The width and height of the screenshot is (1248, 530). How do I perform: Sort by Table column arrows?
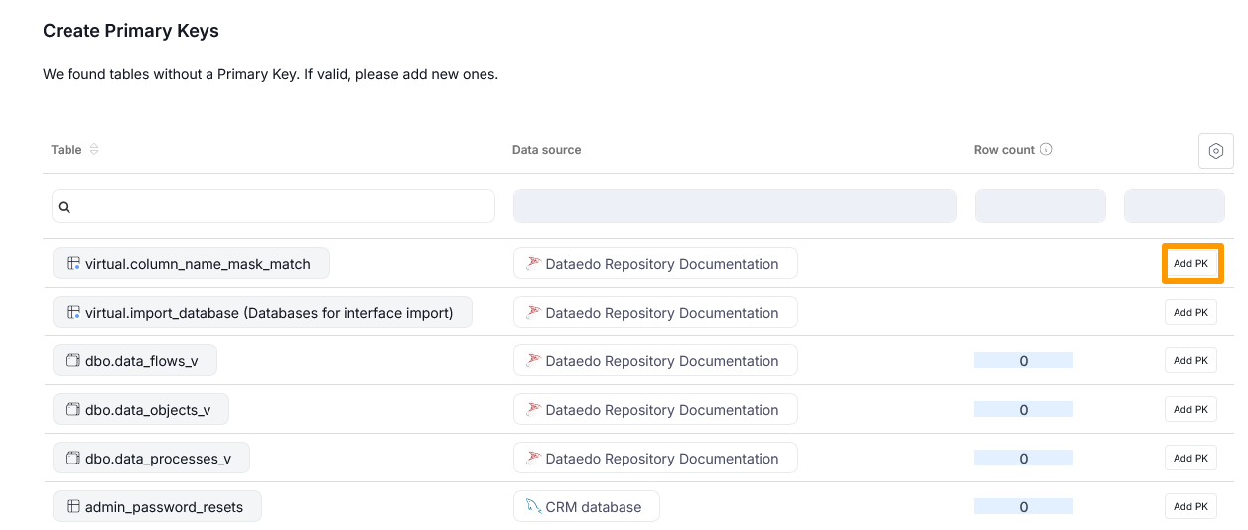[94, 150]
